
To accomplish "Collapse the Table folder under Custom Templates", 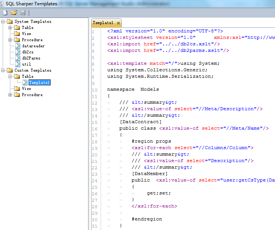I will (x=10, y=77).
